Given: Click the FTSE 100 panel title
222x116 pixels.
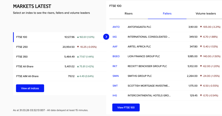Looking at the screenshot, I should click(x=115, y=6).
